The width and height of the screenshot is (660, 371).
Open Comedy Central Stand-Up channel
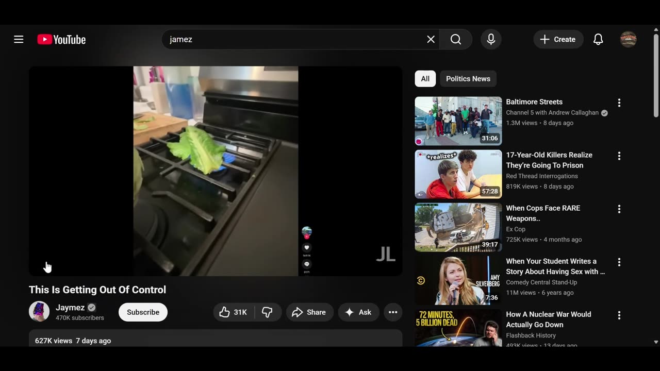[x=541, y=282]
